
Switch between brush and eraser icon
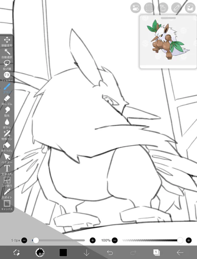click(x=16, y=253)
